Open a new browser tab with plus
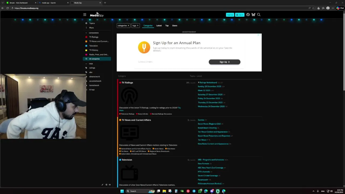 pyautogui.click(x=105, y=3)
